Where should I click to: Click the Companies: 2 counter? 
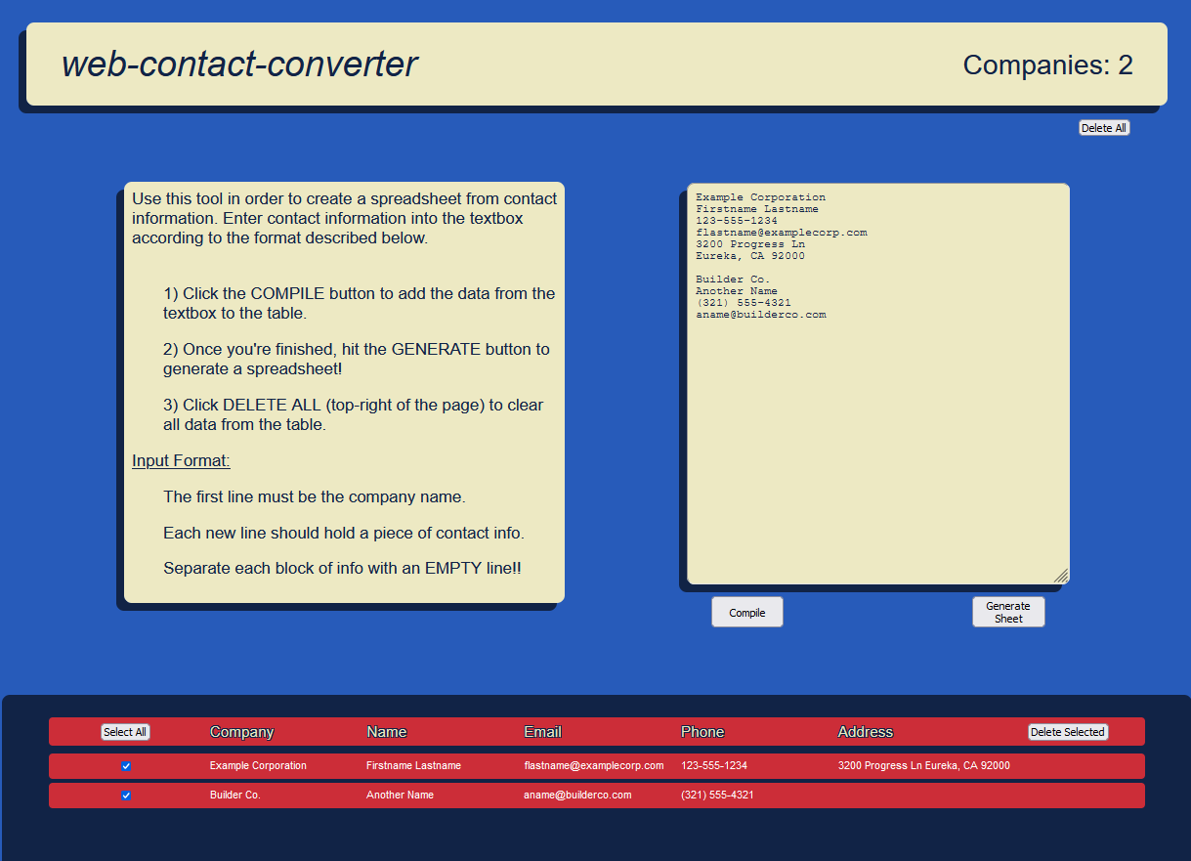1047,65
